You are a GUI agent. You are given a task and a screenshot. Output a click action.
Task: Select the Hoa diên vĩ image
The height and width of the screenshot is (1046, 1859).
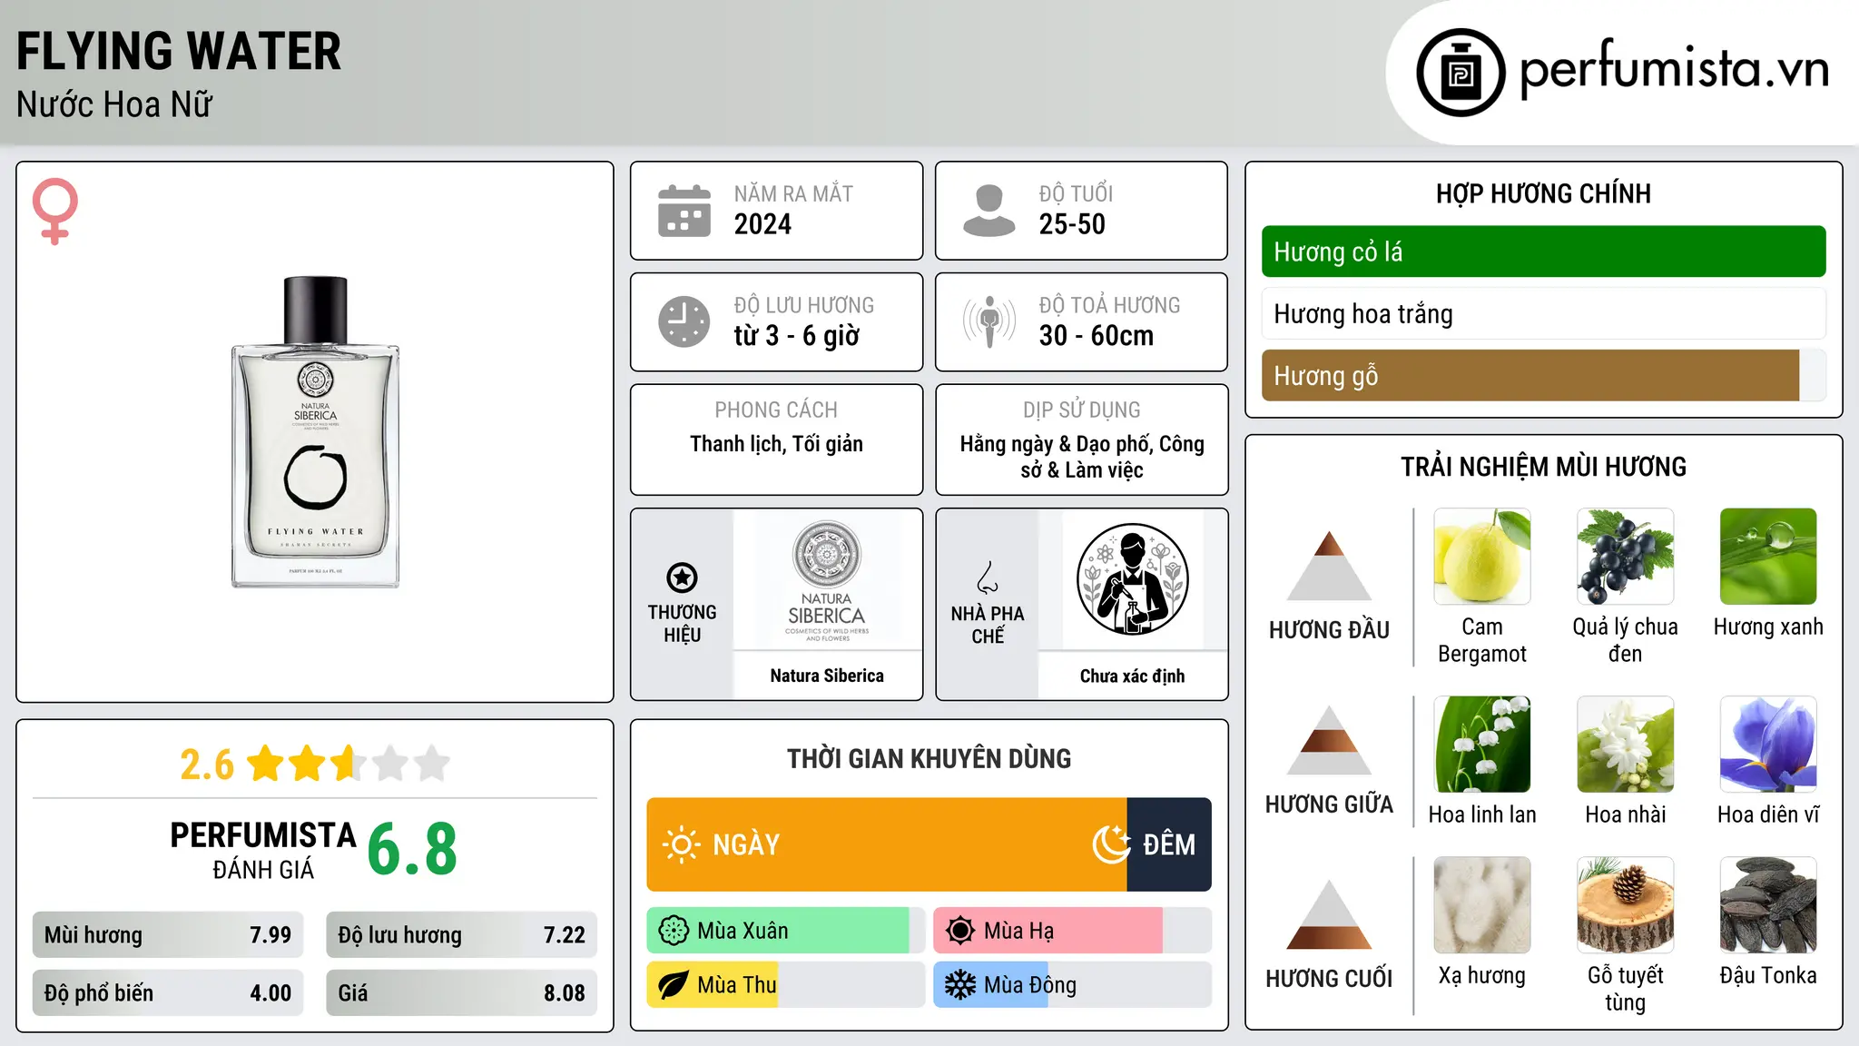(x=1768, y=745)
